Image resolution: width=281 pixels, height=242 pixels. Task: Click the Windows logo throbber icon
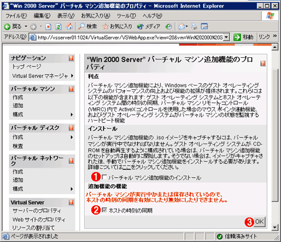270,16
